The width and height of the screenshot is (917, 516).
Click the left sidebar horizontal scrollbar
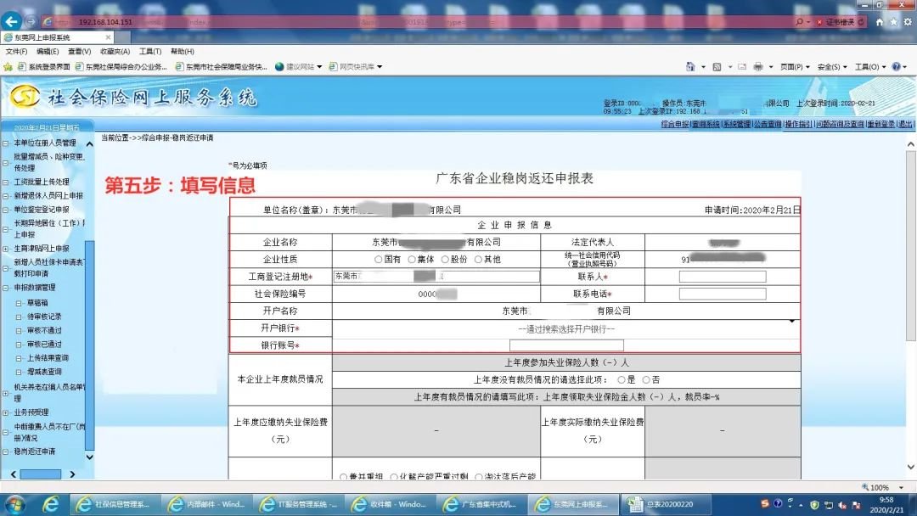41,474
